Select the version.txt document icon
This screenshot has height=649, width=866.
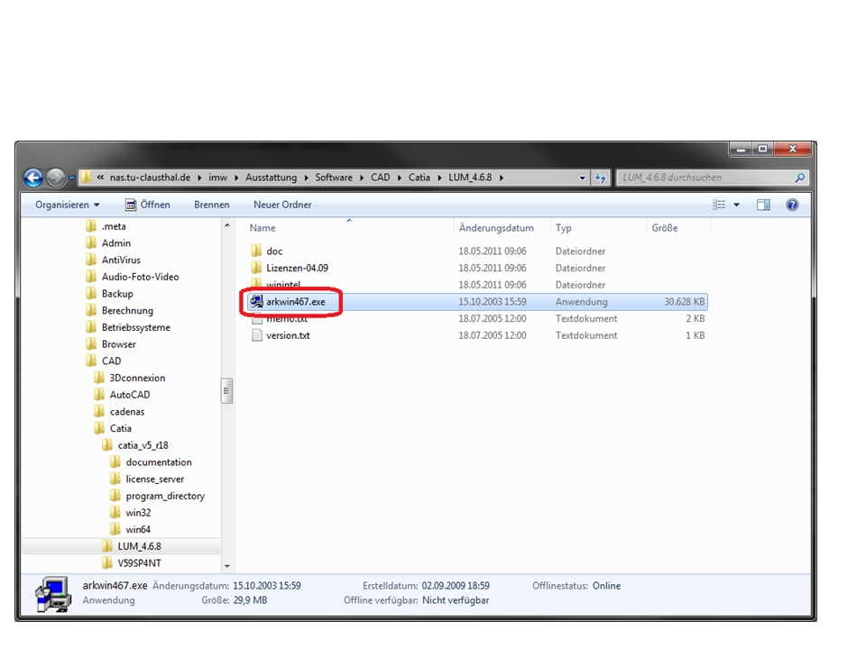(256, 335)
